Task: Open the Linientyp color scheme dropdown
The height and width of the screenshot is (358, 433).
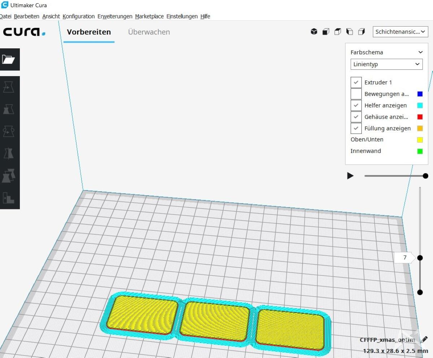Action: coord(386,64)
